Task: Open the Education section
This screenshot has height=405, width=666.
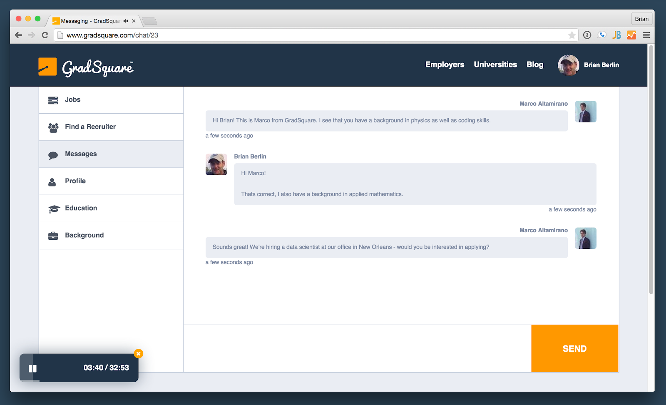Action: [x=111, y=209]
